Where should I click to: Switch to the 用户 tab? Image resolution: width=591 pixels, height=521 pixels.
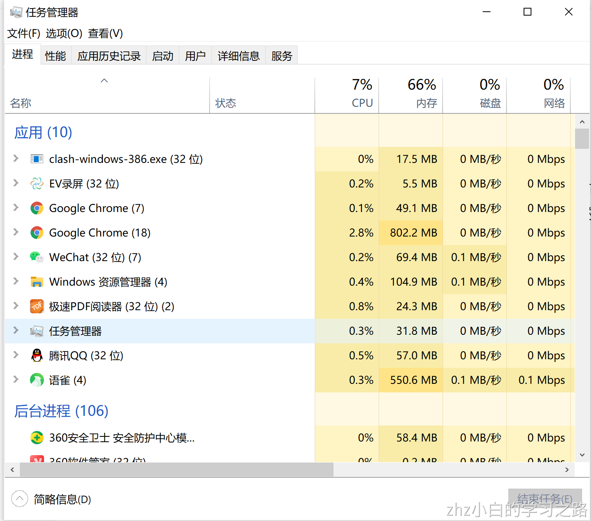196,56
